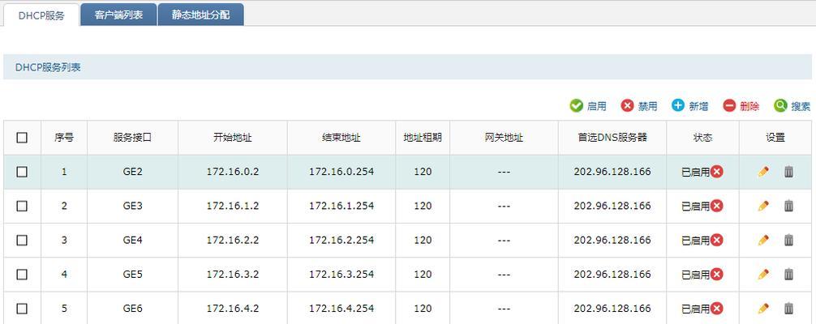Click the 状态 column header

click(702, 138)
